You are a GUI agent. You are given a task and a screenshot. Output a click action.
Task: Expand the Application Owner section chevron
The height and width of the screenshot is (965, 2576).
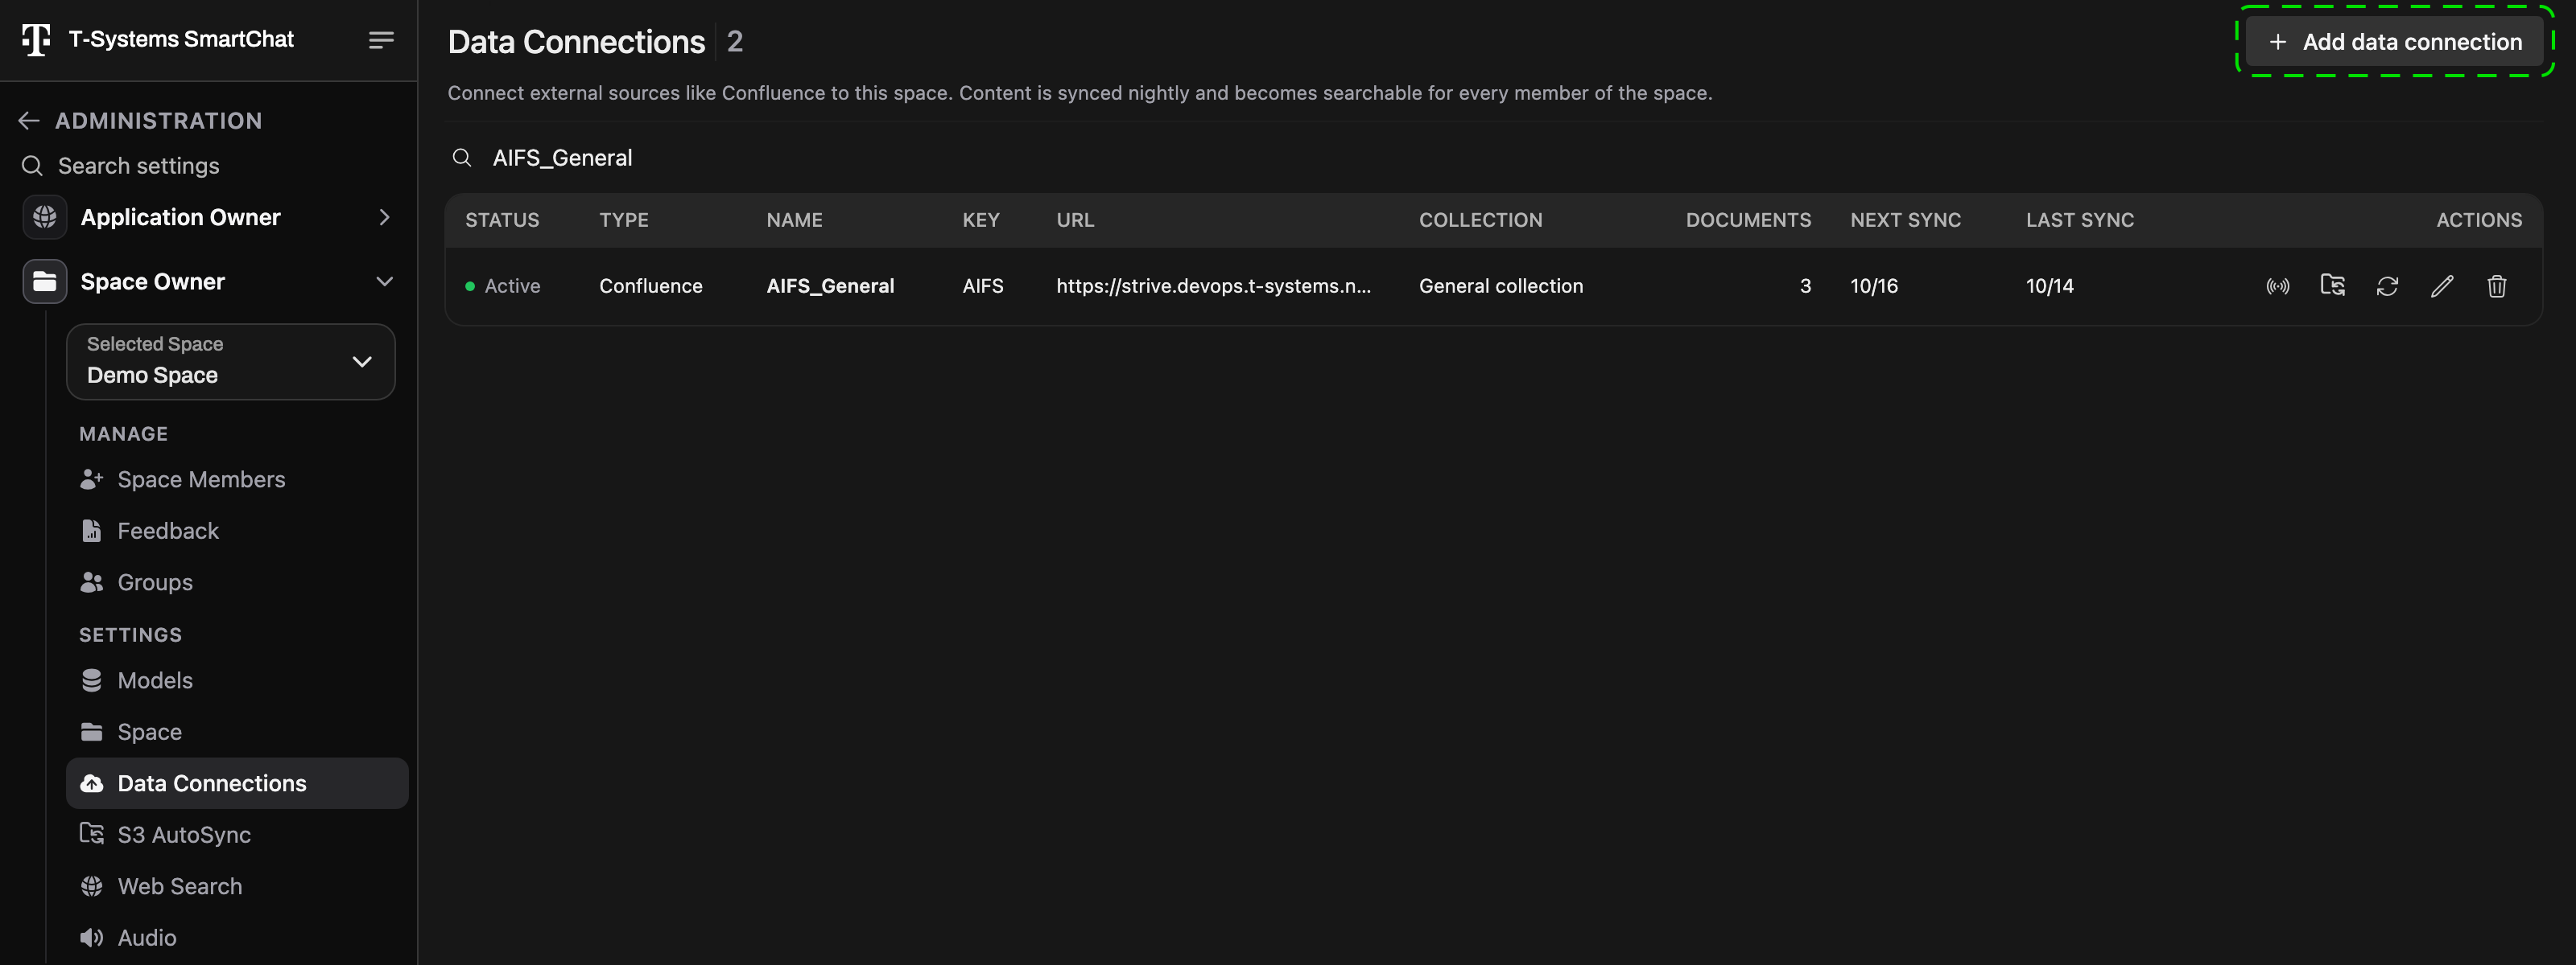pos(384,218)
